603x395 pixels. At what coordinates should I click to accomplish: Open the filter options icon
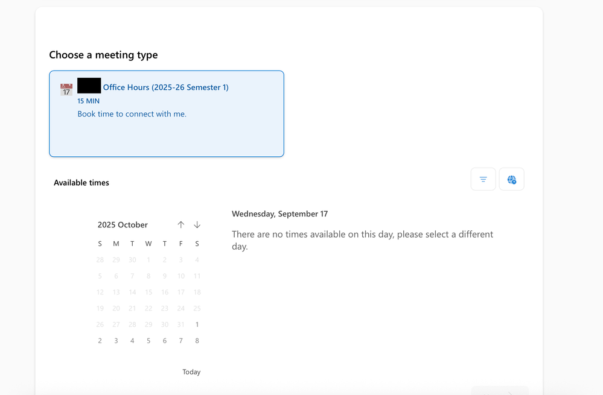tap(483, 179)
